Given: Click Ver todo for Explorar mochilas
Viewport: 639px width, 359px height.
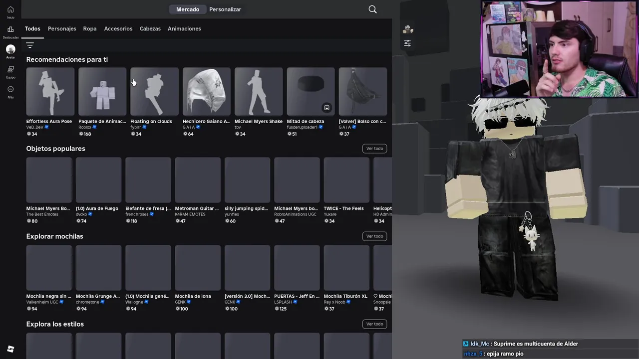Looking at the screenshot, I should [374, 236].
